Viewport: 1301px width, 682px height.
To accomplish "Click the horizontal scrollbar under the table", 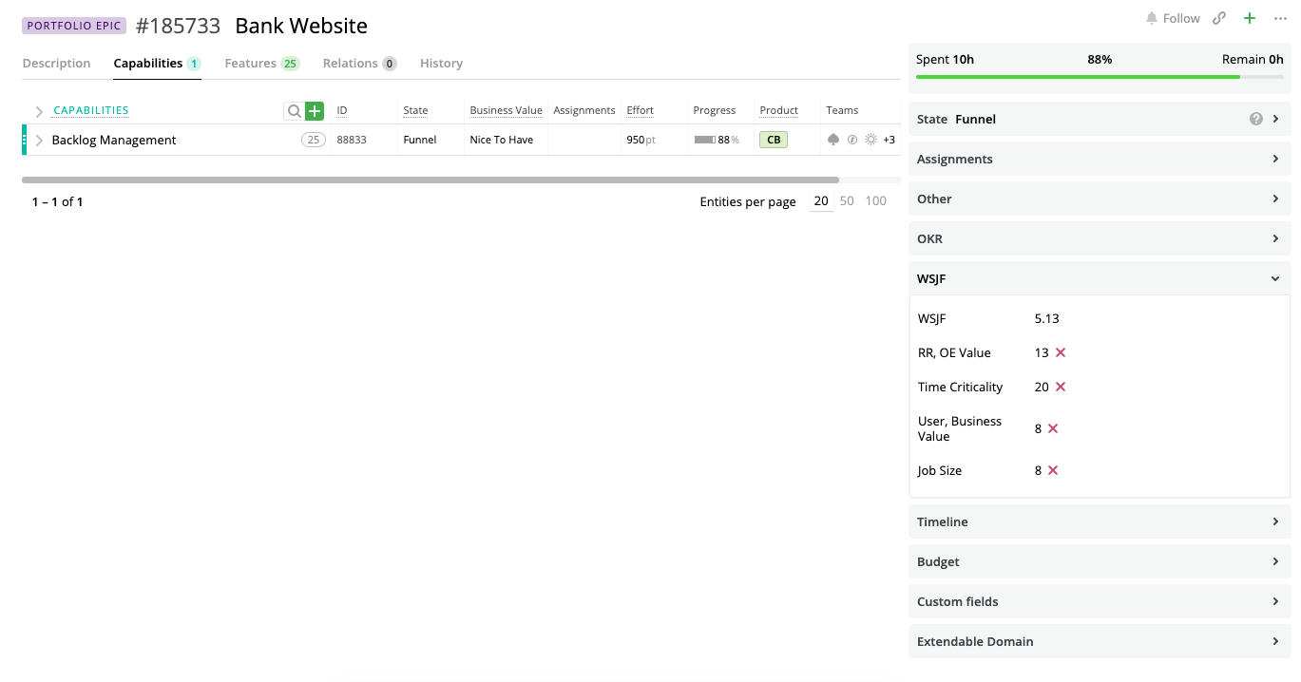I will pyautogui.click(x=430, y=180).
